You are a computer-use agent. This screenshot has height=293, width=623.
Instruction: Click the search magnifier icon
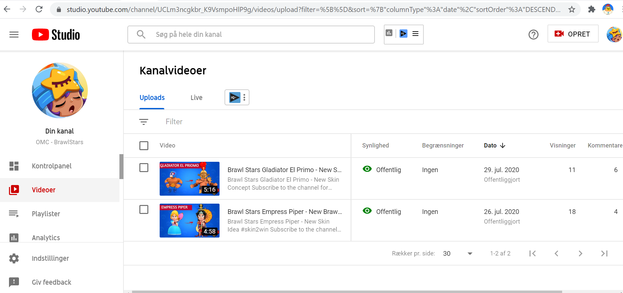pyautogui.click(x=141, y=34)
